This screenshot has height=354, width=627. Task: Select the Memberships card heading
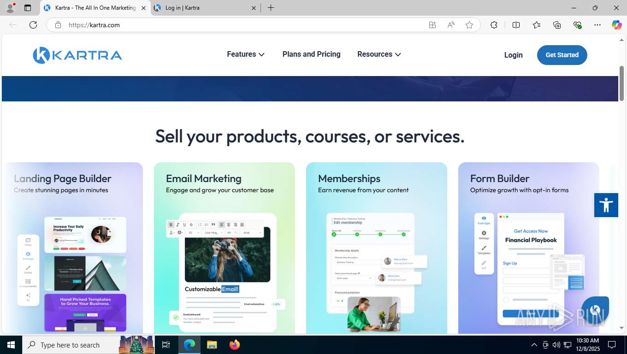click(x=349, y=178)
